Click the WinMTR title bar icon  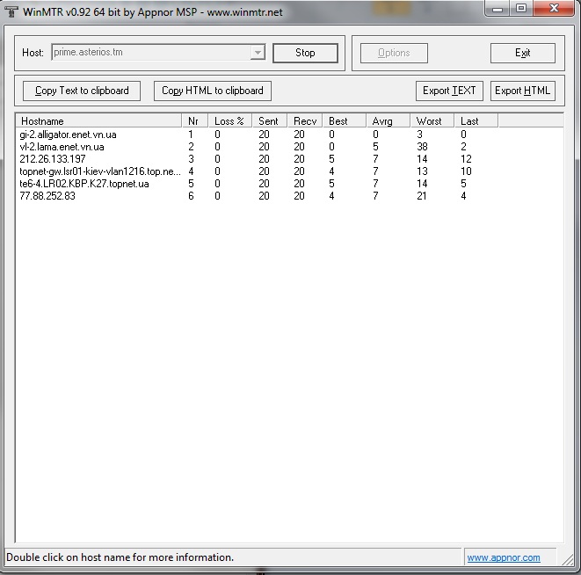pos(11,11)
